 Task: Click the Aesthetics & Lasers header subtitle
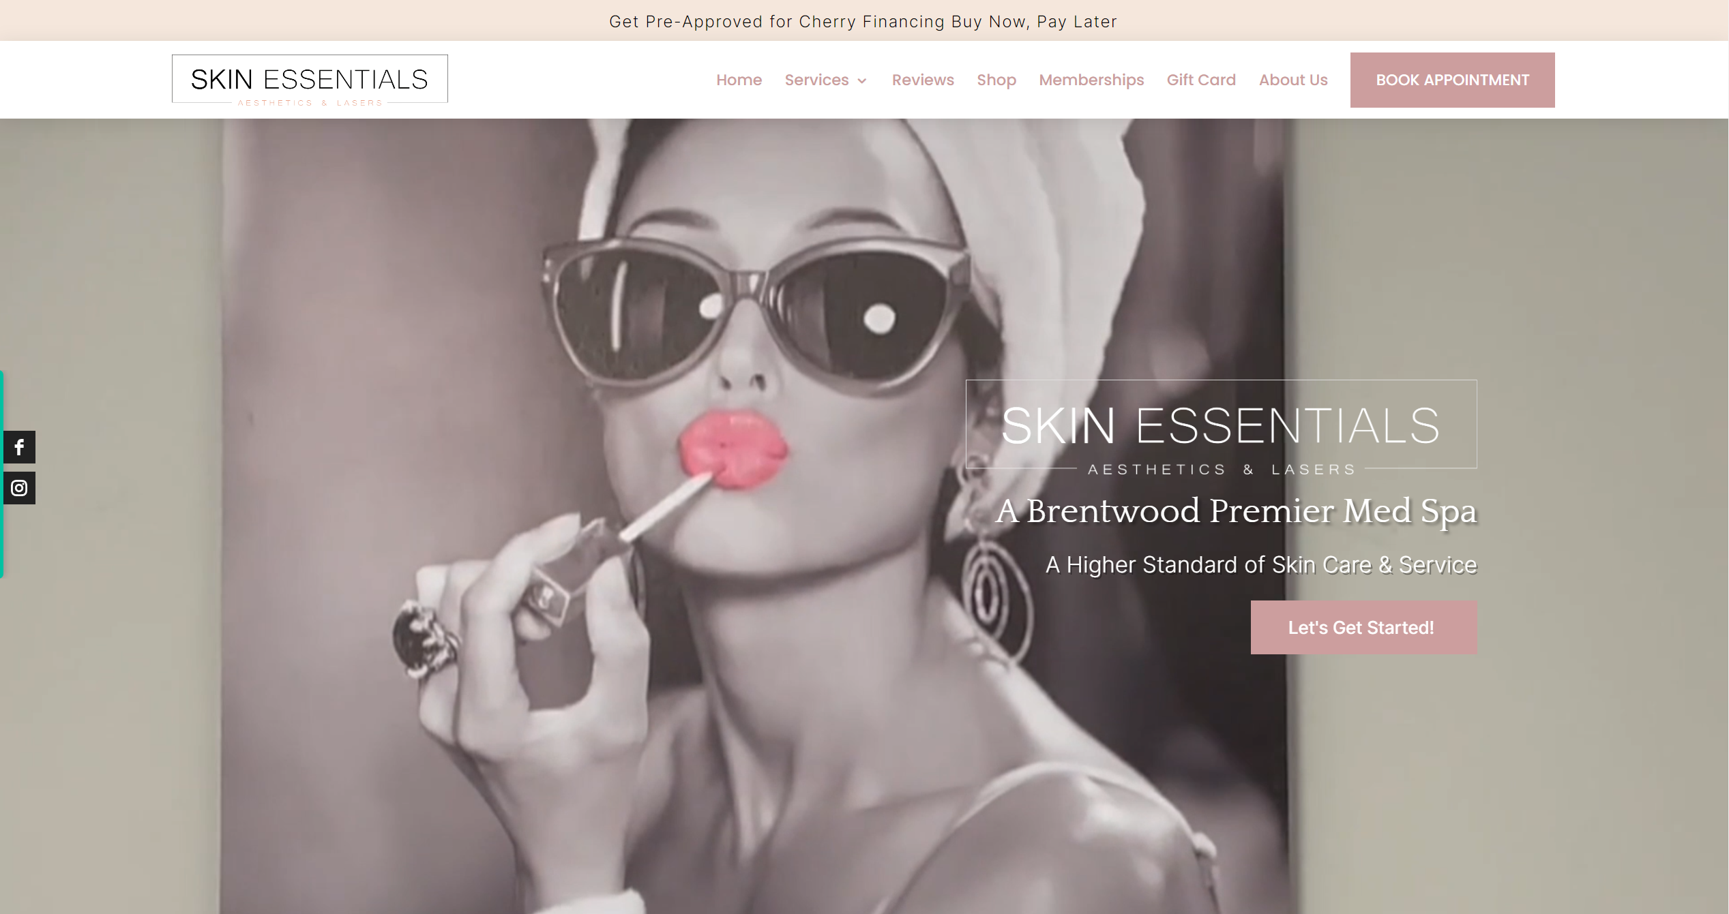(x=310, y=103)
